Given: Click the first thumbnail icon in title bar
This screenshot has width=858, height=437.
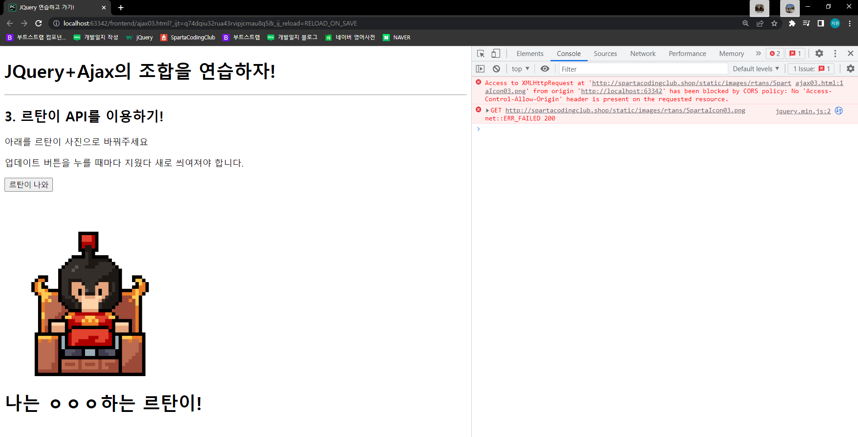Looking at the screenshot, I should click(760, 8).
